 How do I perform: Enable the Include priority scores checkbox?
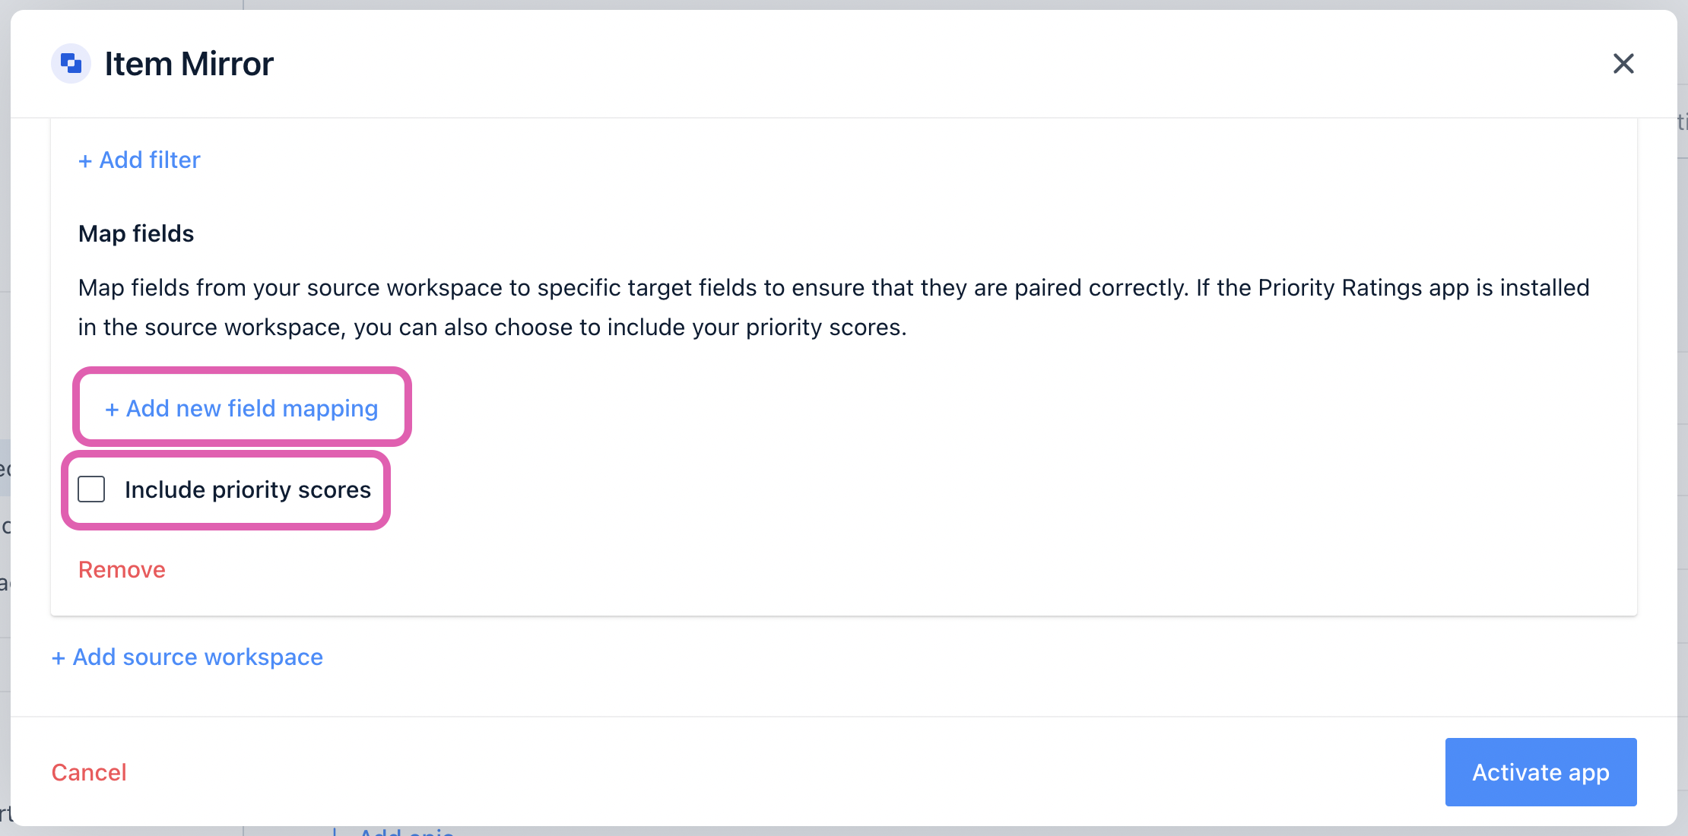(x=91, y=489)
